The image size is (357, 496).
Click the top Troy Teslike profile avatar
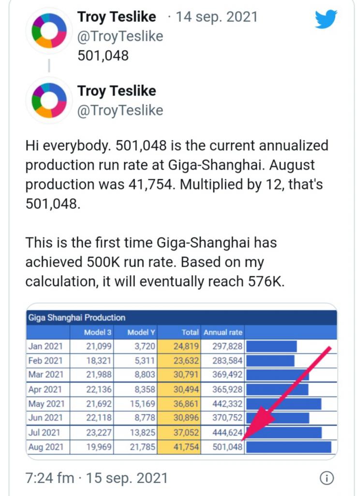pos(49,31)
